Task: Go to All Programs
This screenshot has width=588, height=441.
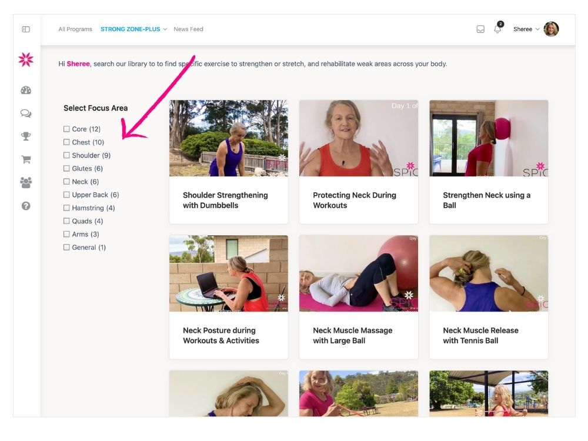Action: tap(75, 29)
